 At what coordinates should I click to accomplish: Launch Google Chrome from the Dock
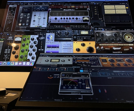tap(13, 63)
